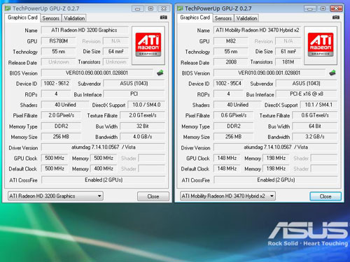Click Bandwidth value 3.2 GB/s
The height and width of the screenshot is (262, 350).
315,137
